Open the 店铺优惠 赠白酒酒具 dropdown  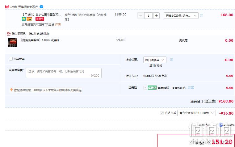(155, 60)
